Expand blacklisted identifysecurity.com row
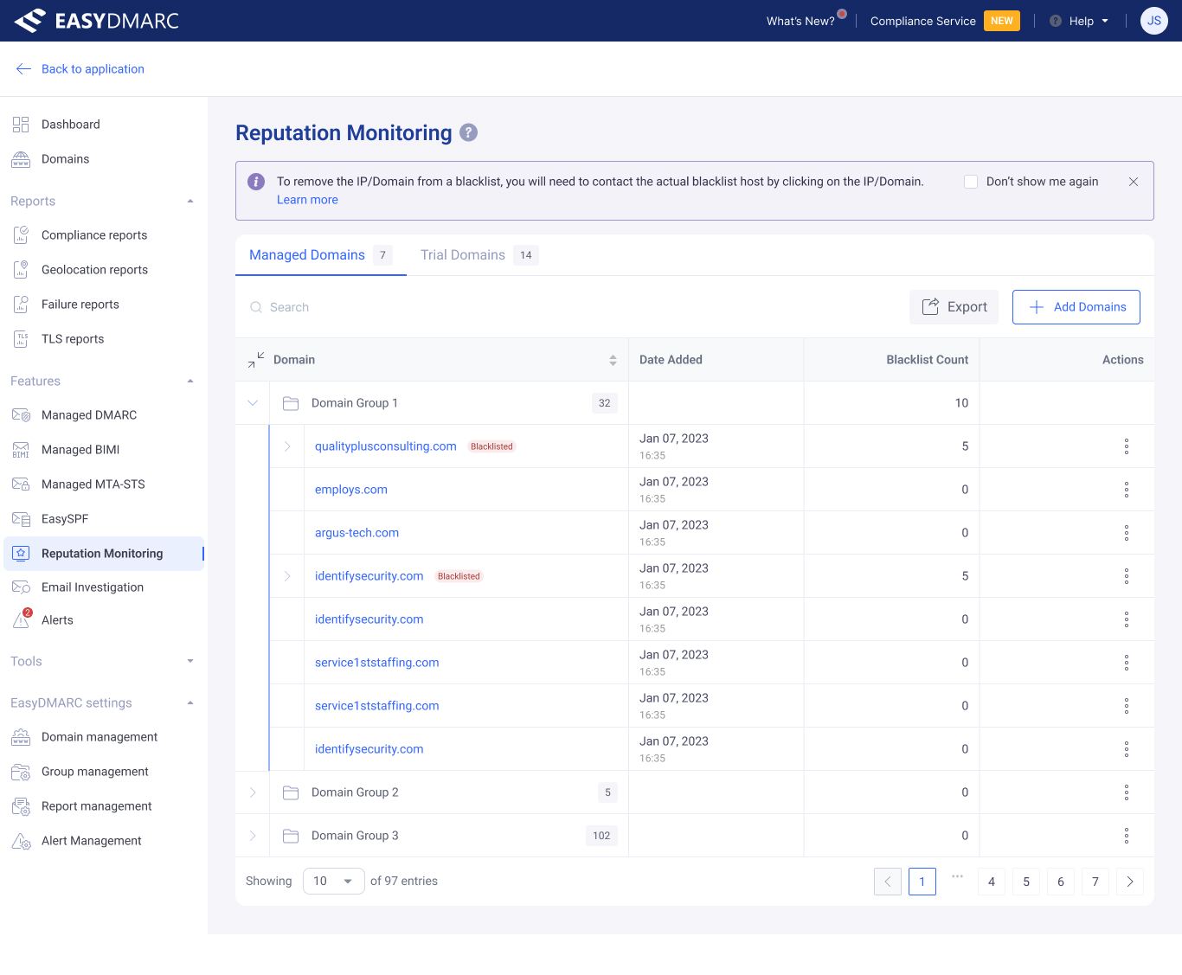Image resolution: width=1182 pixels, height=975 pixels. pyautogui.click(x=287, y=576)
